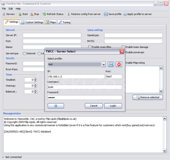Click the status indicator dot in status bar
This screenshot has width=170, height=160.
(x=3, y=157)
